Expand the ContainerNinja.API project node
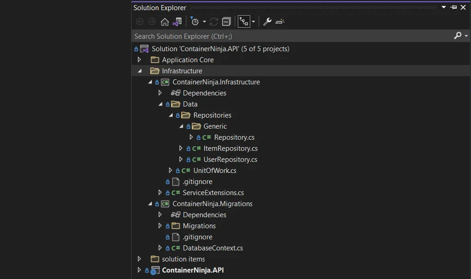The width and height of the screenshot is (471, 279). (x=139, y=270)
